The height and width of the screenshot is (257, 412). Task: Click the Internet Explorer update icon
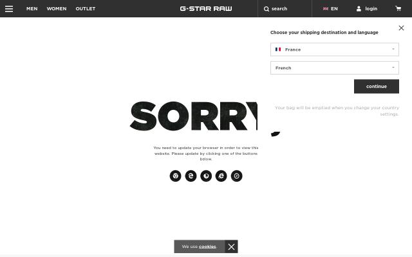(x=221, y=176)
